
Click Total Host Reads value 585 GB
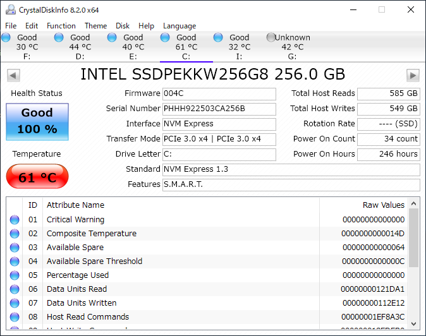tap(389, 94)
